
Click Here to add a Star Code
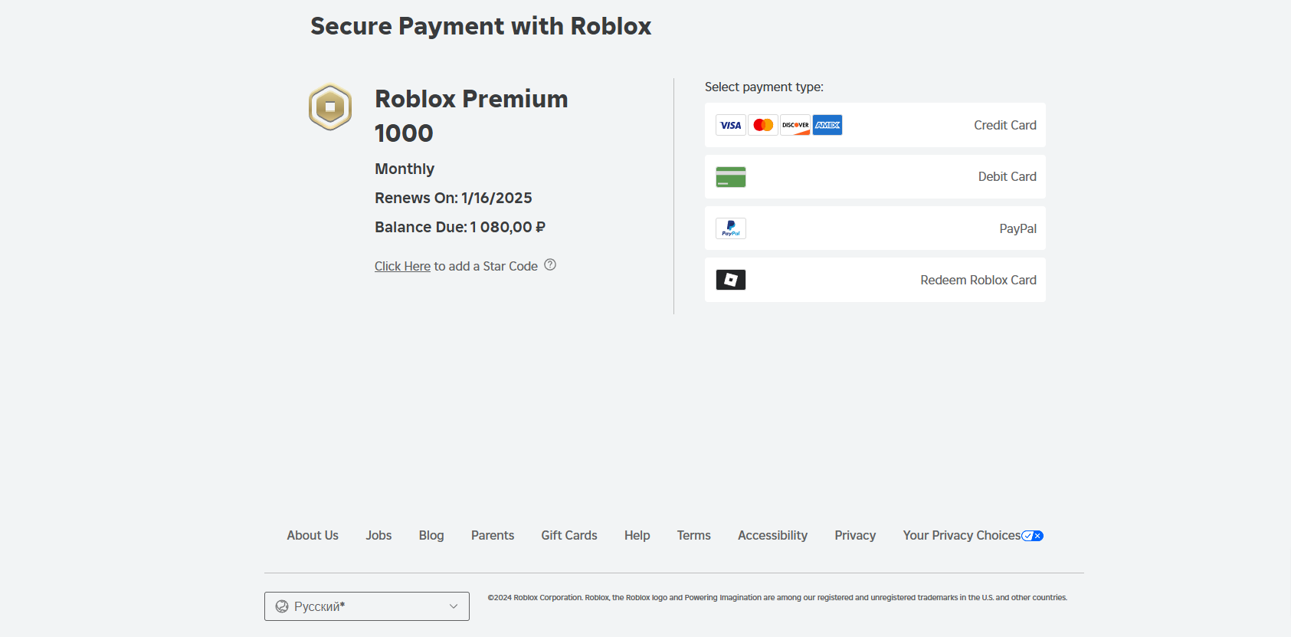click(x=402, y=266)
